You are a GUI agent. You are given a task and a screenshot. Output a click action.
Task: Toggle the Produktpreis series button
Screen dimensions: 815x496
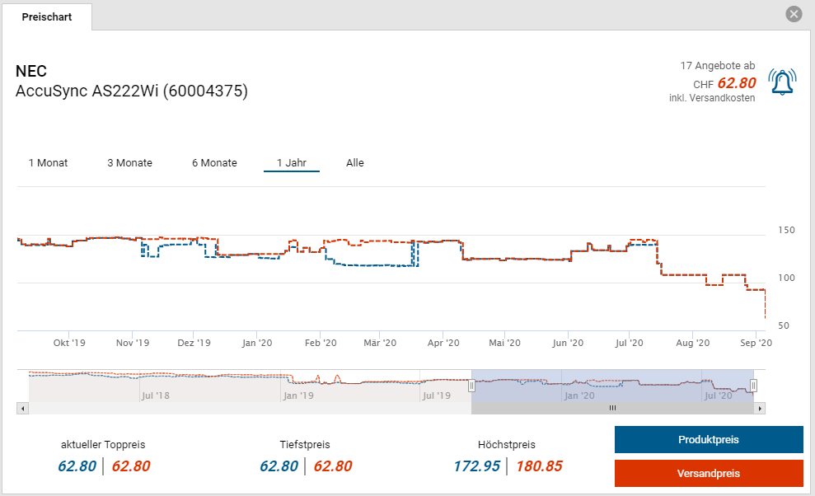(708, 440)
